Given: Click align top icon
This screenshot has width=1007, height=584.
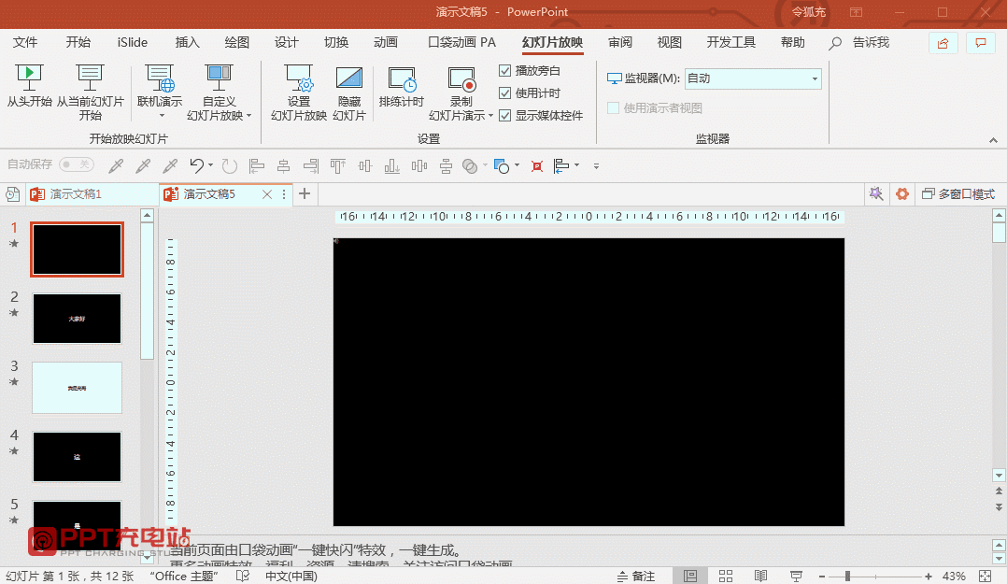Looking at the screenshot, I should [338, 165].
